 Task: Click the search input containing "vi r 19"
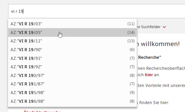click(95, 11)
